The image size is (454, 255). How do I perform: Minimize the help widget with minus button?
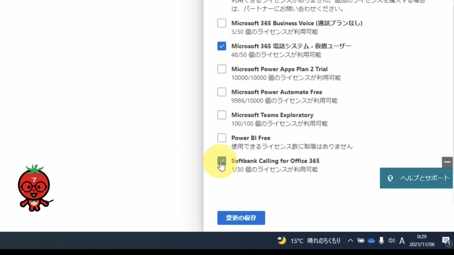447,162
